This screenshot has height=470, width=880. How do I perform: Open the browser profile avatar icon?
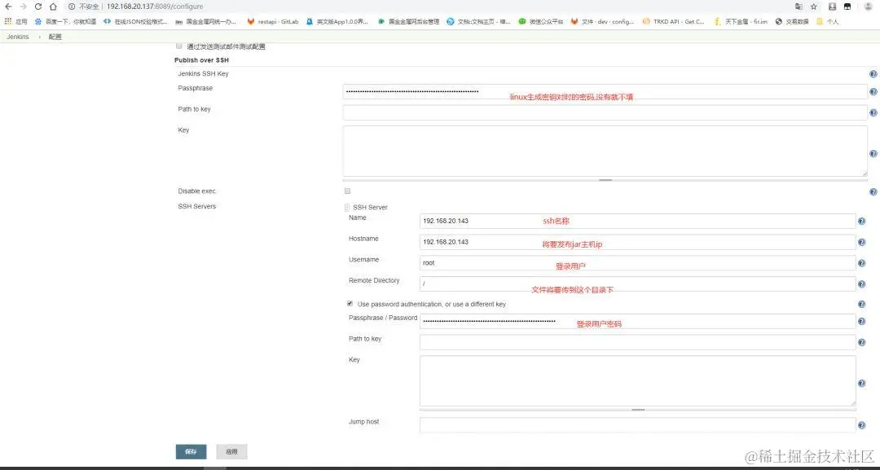tap(868, 7)
